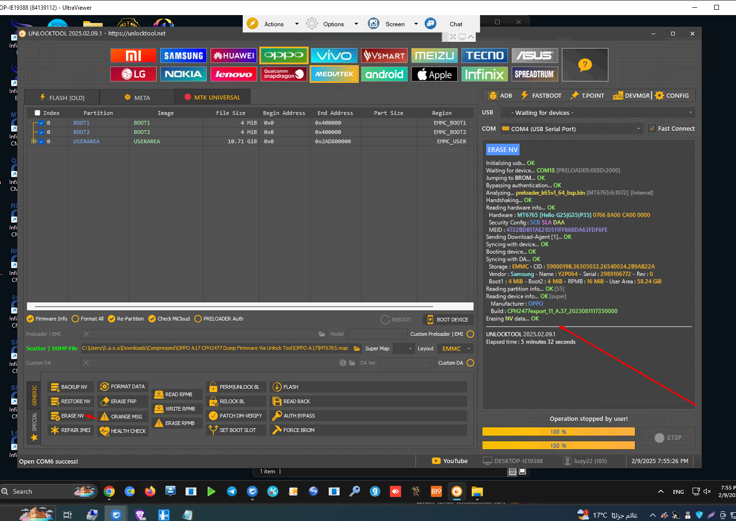This screenshot has width=736, height=521.
Task: Click BOOT DEVICE button
Action: pos(448,319)
